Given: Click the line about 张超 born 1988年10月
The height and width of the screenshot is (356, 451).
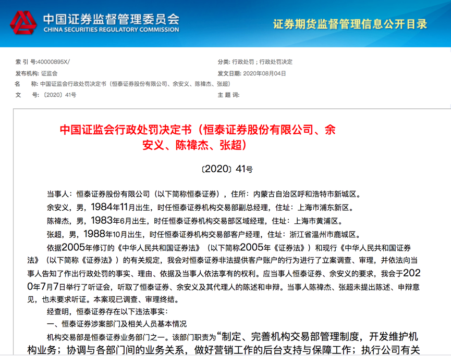Looking at the screenshot, I should point(204,234).
